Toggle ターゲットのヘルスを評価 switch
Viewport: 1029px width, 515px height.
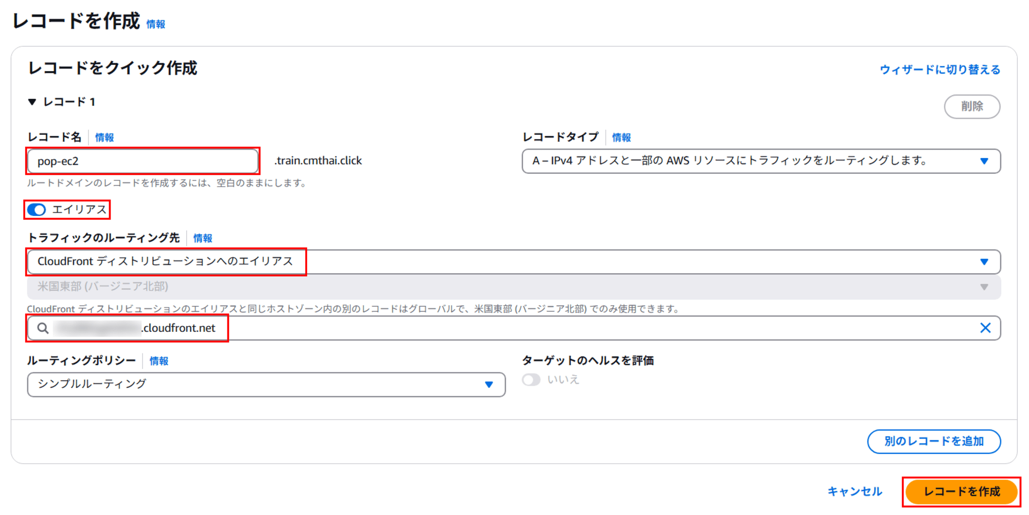coord(531,380)
